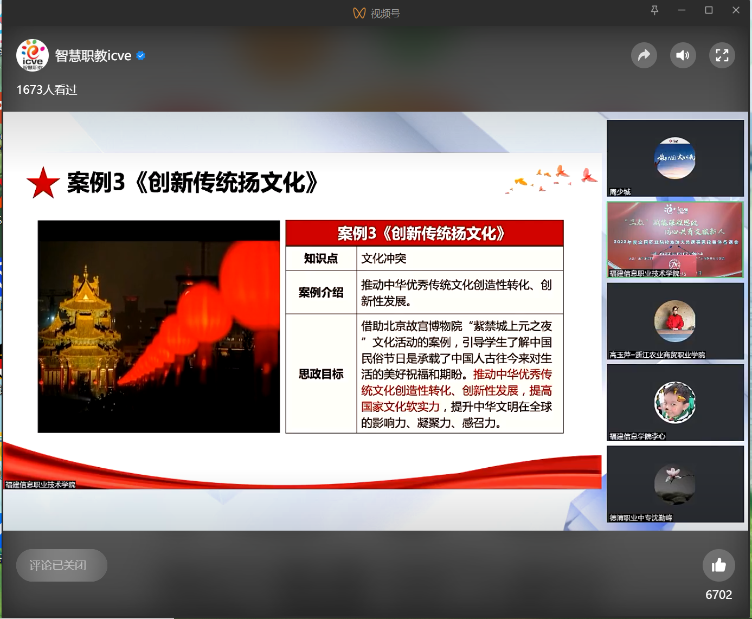Click the red table header 案例3

click(x=425, y=234)
